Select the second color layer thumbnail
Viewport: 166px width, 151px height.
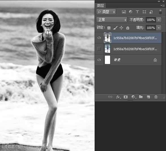pos(107,49)
